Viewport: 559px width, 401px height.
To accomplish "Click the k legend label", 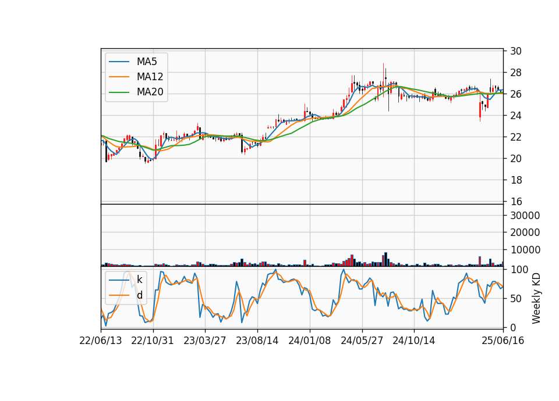I will click(x=139, y=280).
